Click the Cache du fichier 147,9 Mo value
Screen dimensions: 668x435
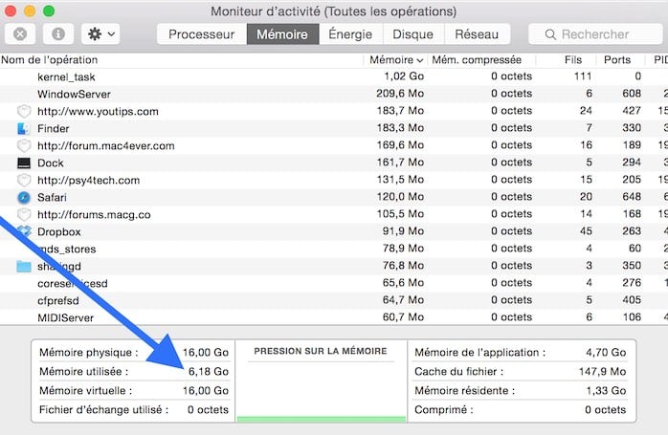pyautogui.click(x=602, y=372)
